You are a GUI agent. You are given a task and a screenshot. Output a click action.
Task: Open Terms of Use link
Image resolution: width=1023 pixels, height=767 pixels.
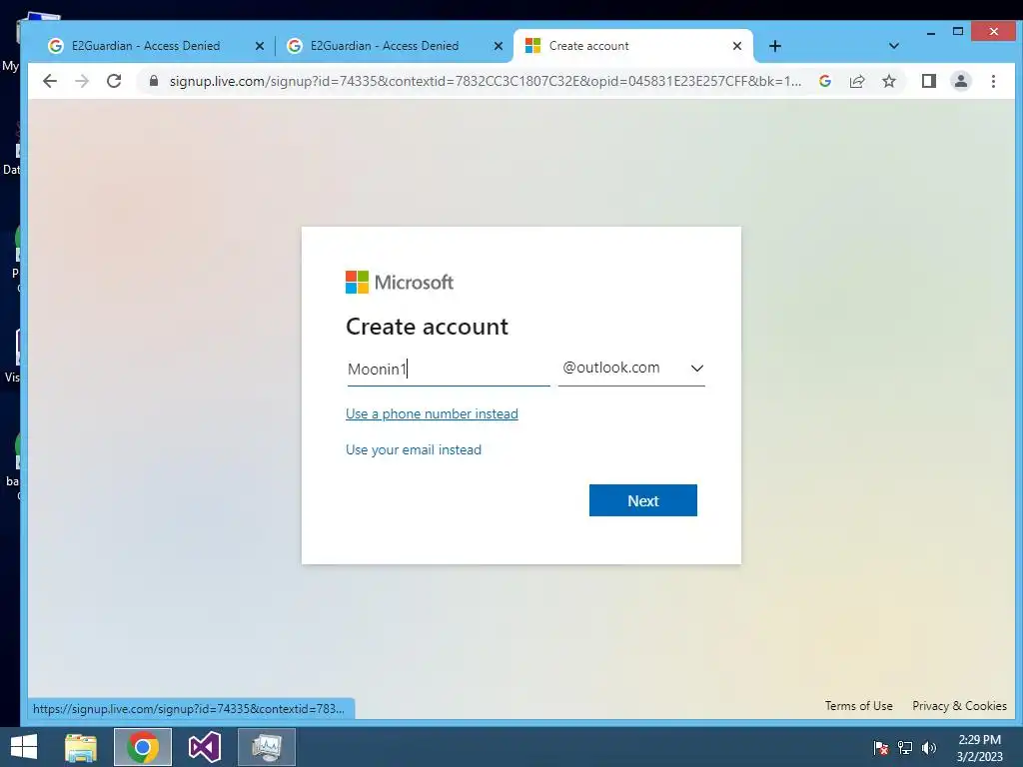point(858,706)
